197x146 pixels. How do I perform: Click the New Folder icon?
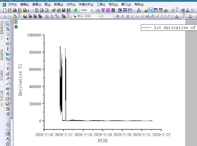10,10
